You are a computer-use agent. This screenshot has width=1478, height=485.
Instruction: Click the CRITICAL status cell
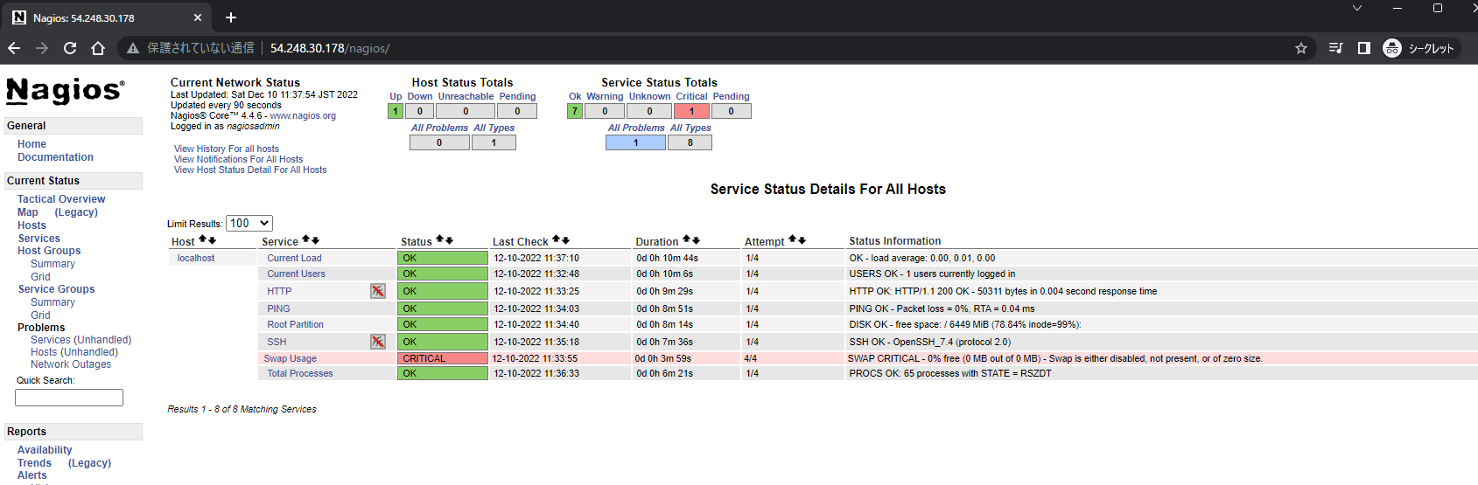[443, 359]
